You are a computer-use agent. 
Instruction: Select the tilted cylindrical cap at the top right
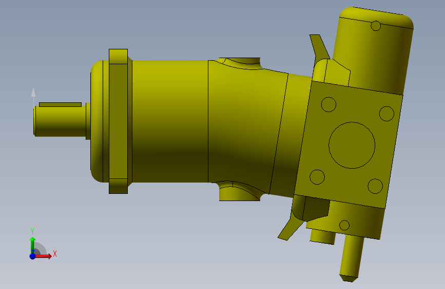pos(373,50)
